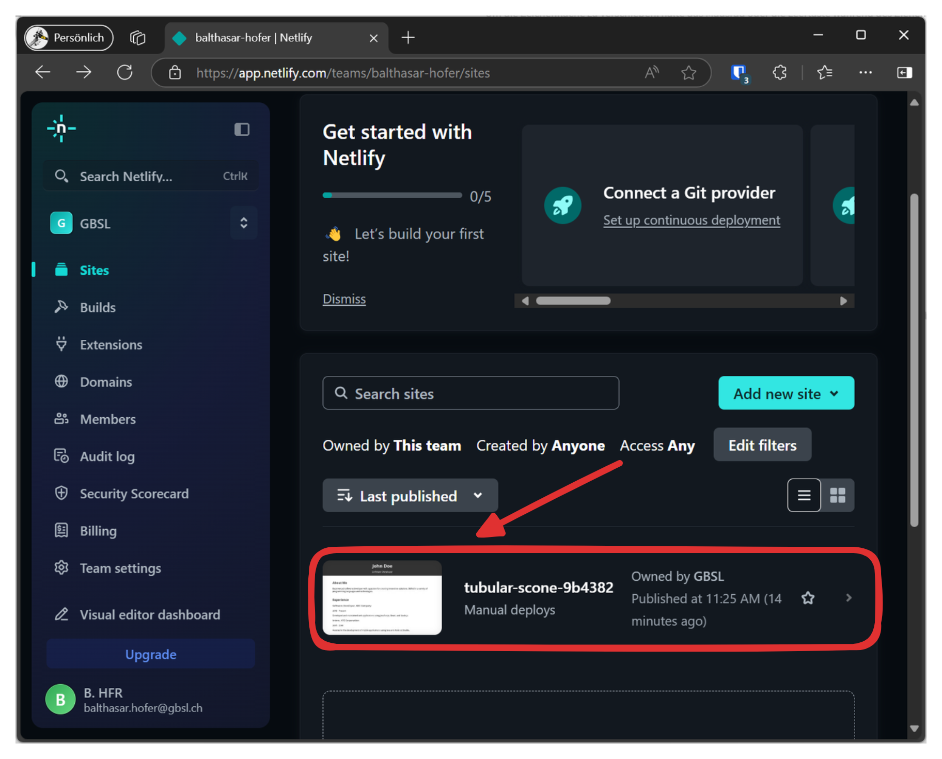The width and height of the screenshot is (942, 759).
Task: Click the green B user avatar
Action: coord(60,700)
